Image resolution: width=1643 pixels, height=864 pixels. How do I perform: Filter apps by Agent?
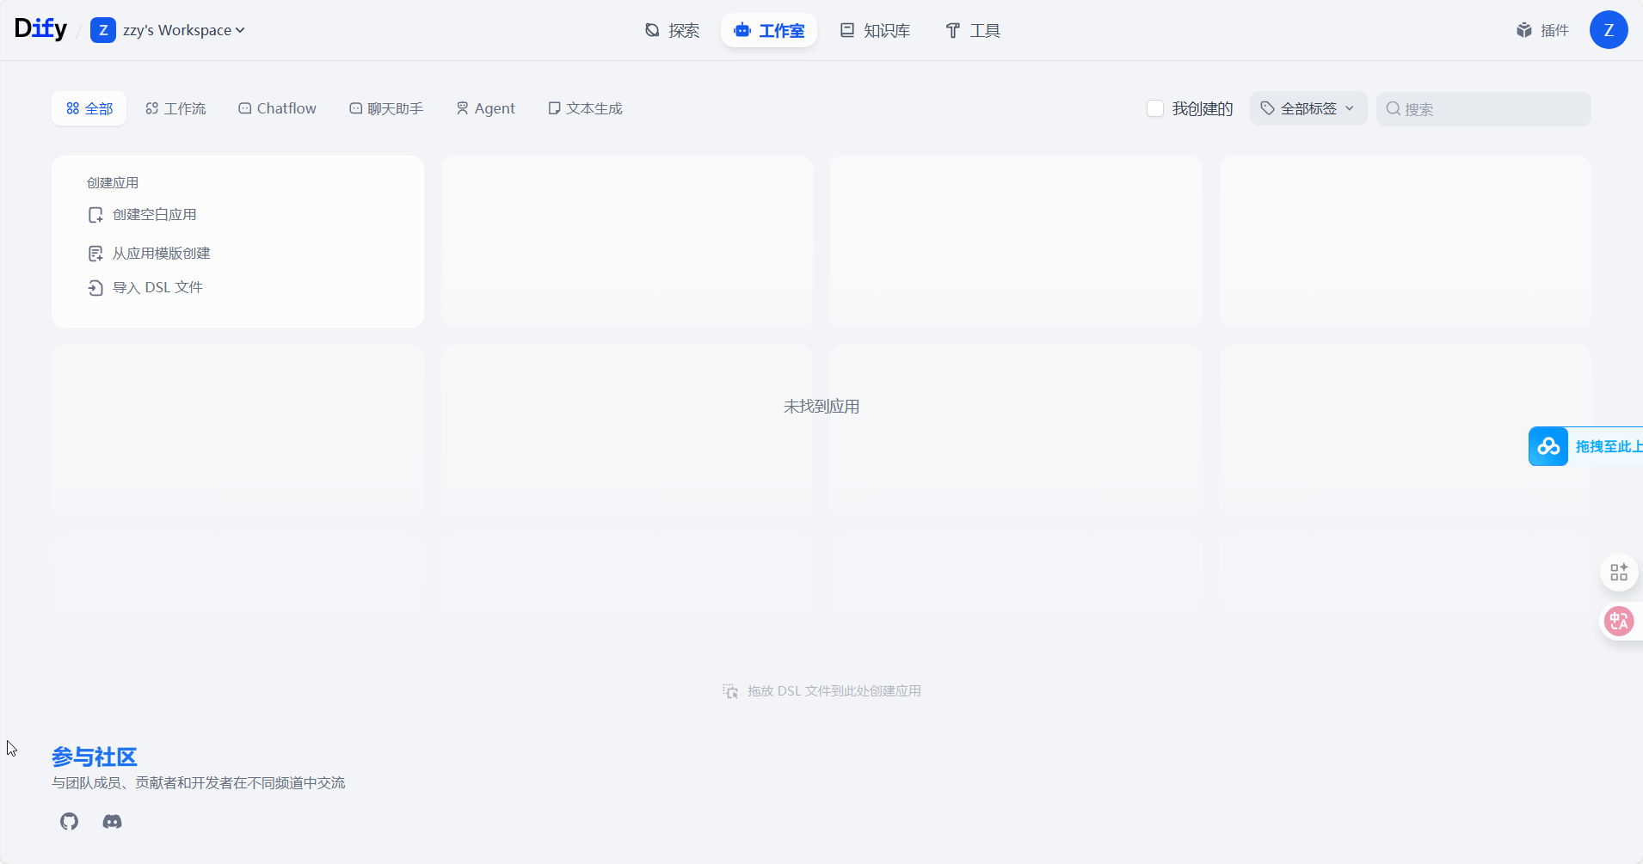tap(485, 108)
